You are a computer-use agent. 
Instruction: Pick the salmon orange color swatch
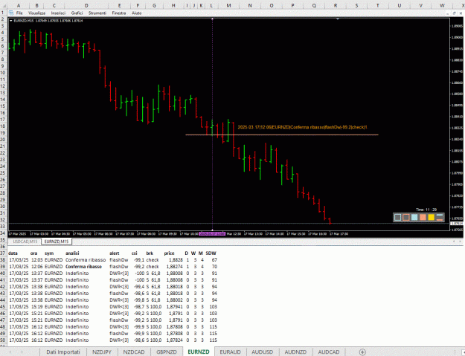click(423, 218)
